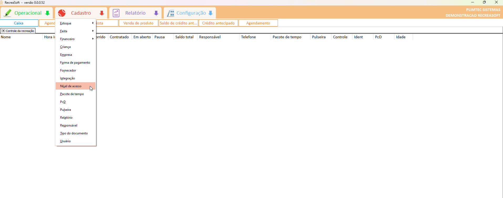Choose Relatório in Cadastro dropdown list

75,118
